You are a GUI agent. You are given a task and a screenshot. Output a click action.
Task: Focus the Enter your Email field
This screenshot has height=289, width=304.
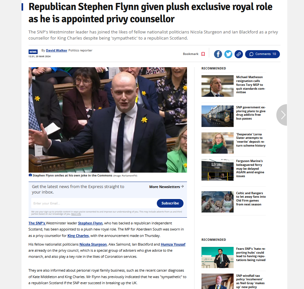point(94,203)
